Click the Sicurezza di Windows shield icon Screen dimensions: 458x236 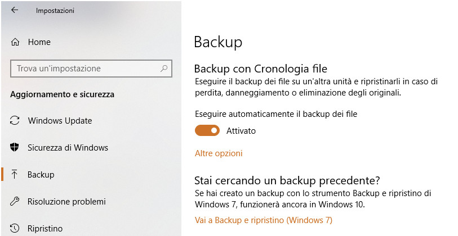pyautogui.click(x=15, y=148)
